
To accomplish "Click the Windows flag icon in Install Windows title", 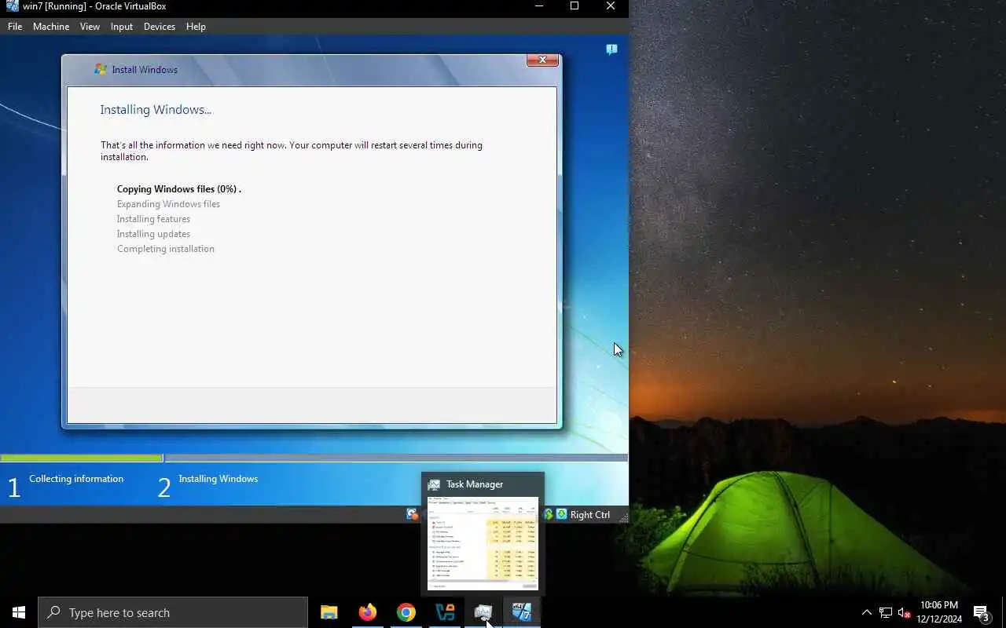I will [x=101, y=69].
